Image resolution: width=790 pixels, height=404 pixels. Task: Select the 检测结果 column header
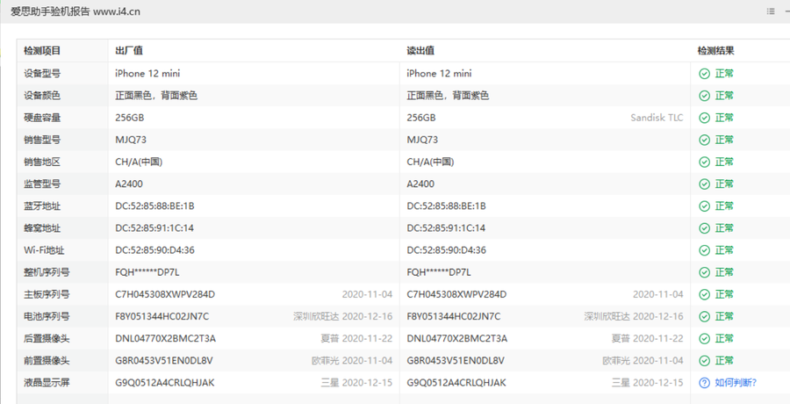(716, 51)
